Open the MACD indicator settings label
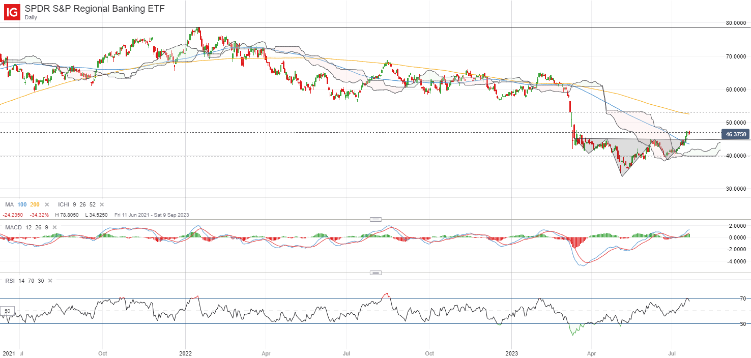 (14, 227)
